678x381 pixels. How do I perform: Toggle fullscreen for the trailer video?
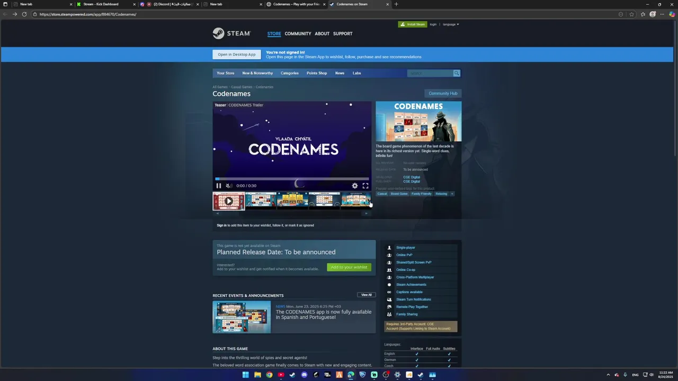point(365,186)
